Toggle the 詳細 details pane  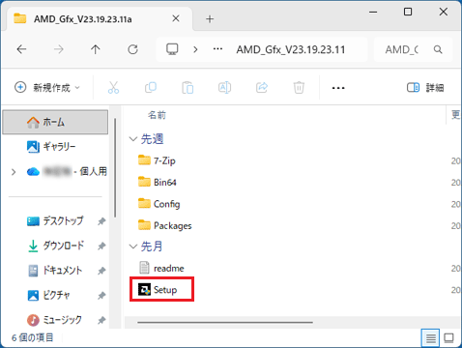425,87
